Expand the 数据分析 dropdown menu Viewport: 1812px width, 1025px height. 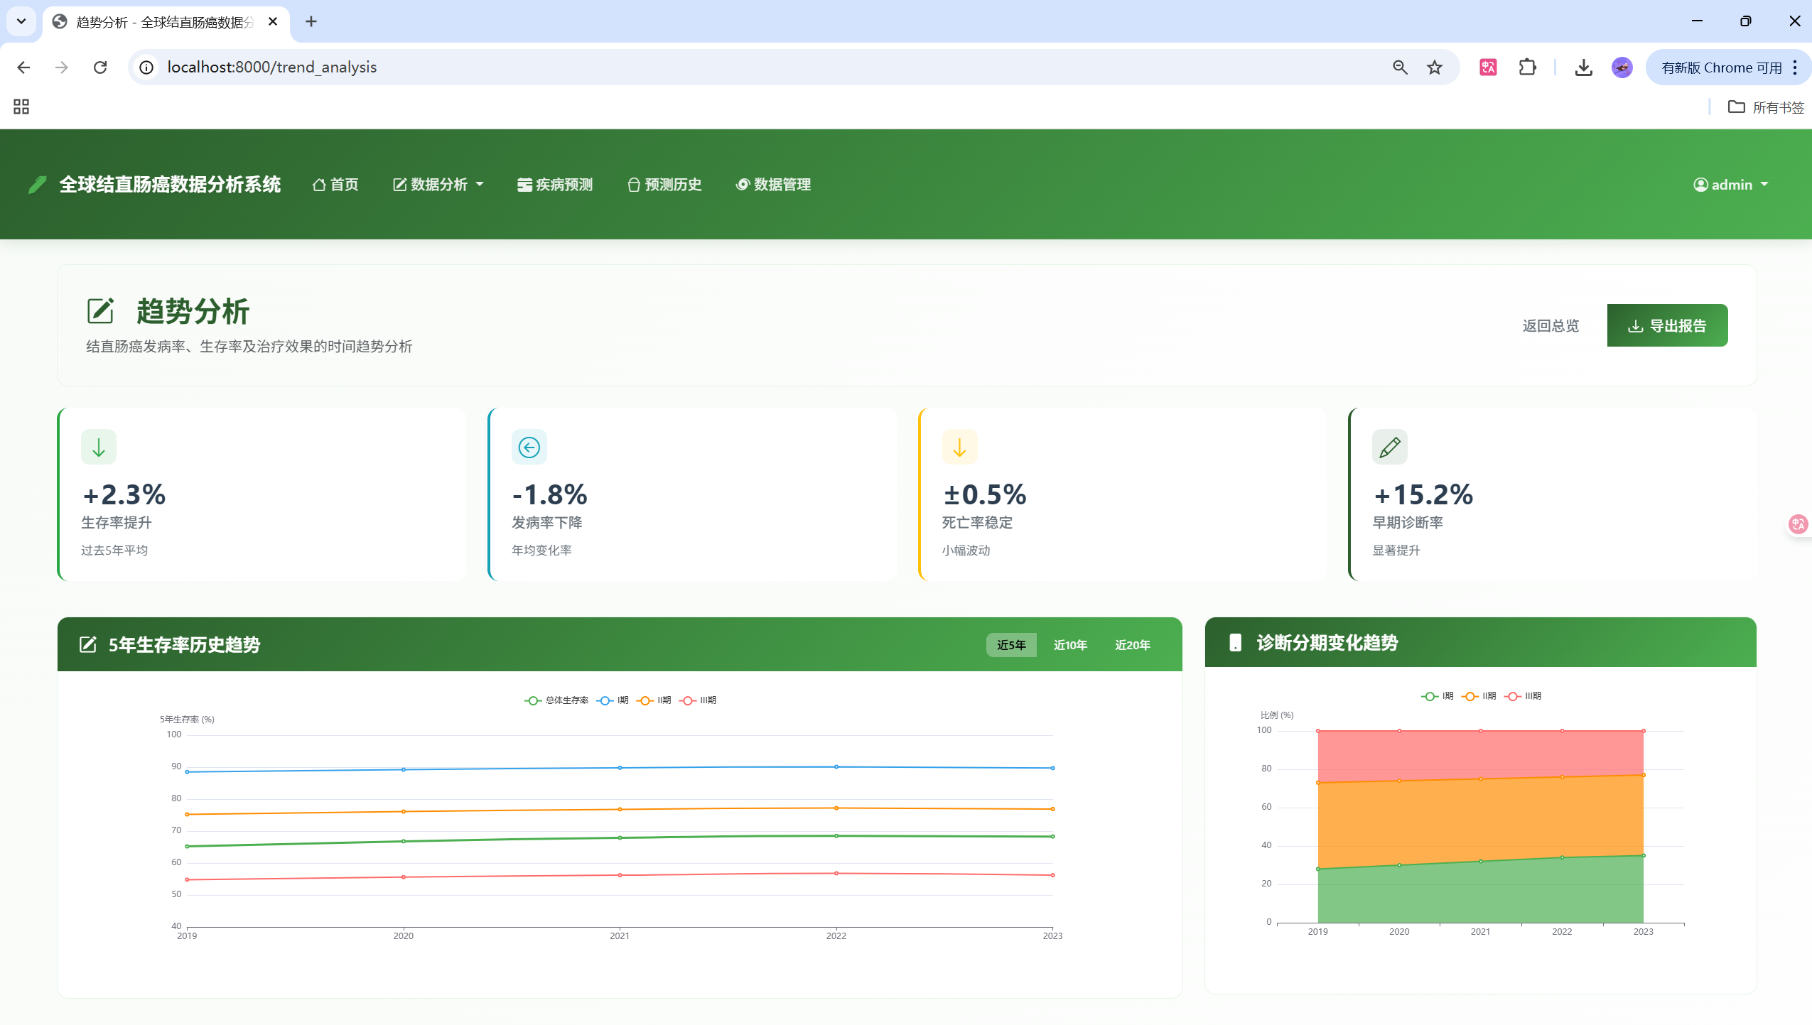click(438, 185)
